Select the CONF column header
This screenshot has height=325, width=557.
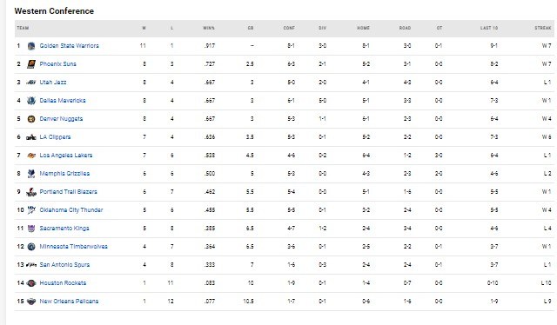pos(289,28)
